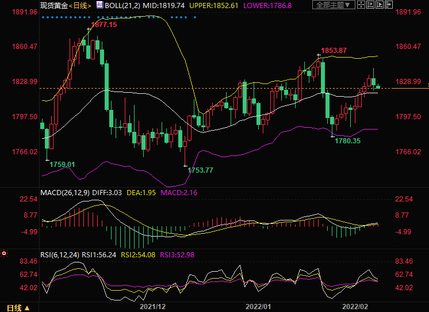429x312 pixels.
Task: Click the 2022/01 date on the time axis
Action: pos(257,307)
